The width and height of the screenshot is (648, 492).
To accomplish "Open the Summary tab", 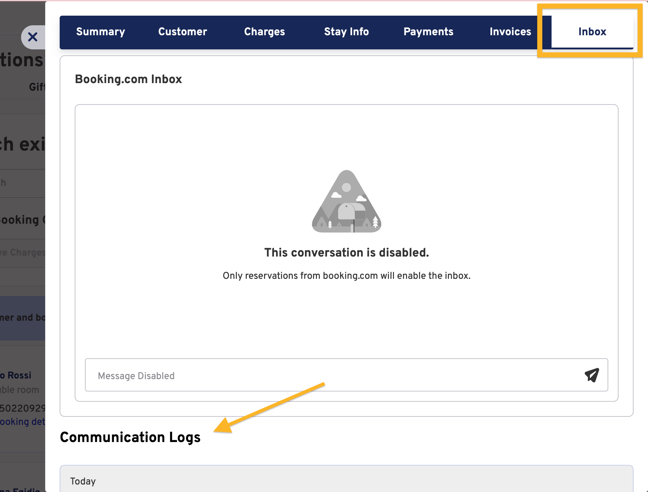I will 100,32.
